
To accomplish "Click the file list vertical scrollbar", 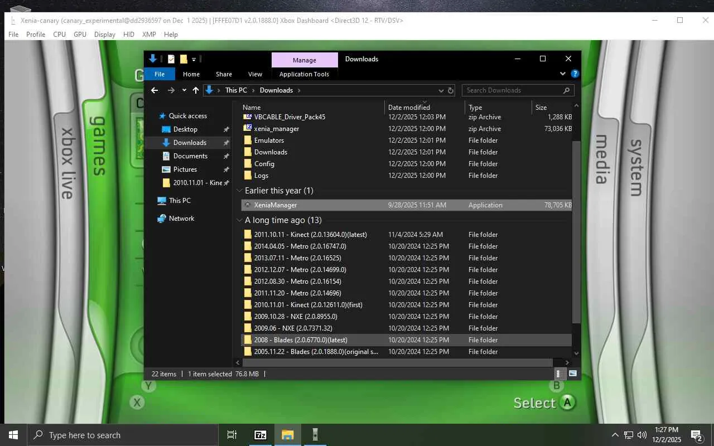I will pos(577,231).
